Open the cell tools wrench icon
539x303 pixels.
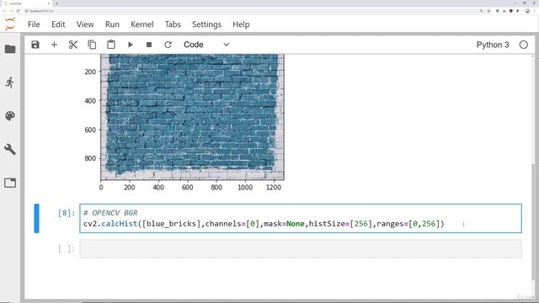pos(10,149)
